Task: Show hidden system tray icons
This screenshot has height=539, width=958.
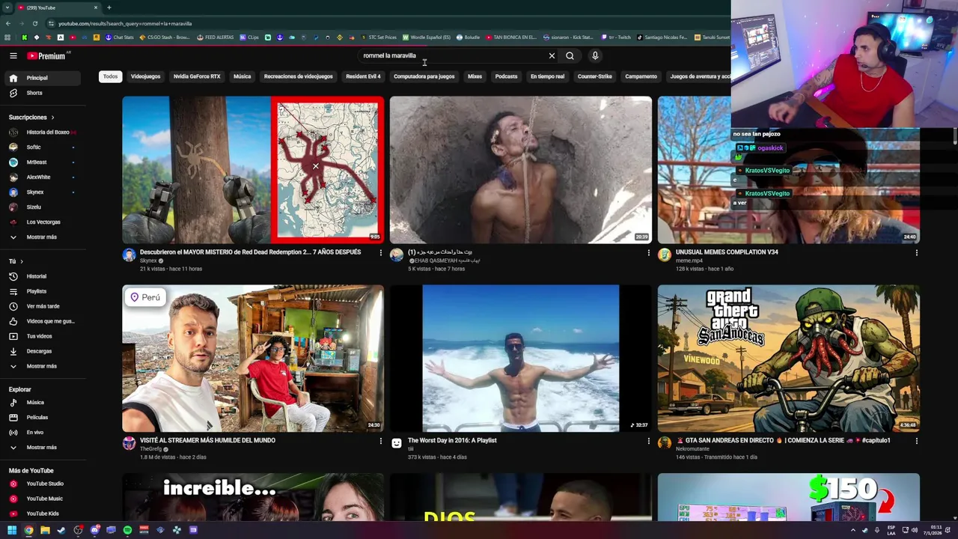Action: tap(852, 530)
